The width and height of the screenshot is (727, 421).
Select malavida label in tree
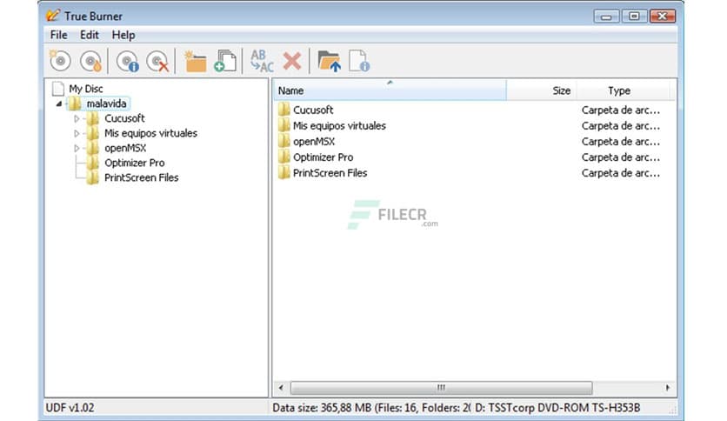(106, 103)
